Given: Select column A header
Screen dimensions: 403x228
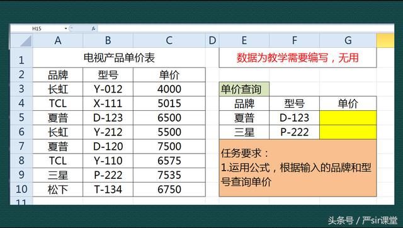Looking at the screenshot, I should coord(58,40).
